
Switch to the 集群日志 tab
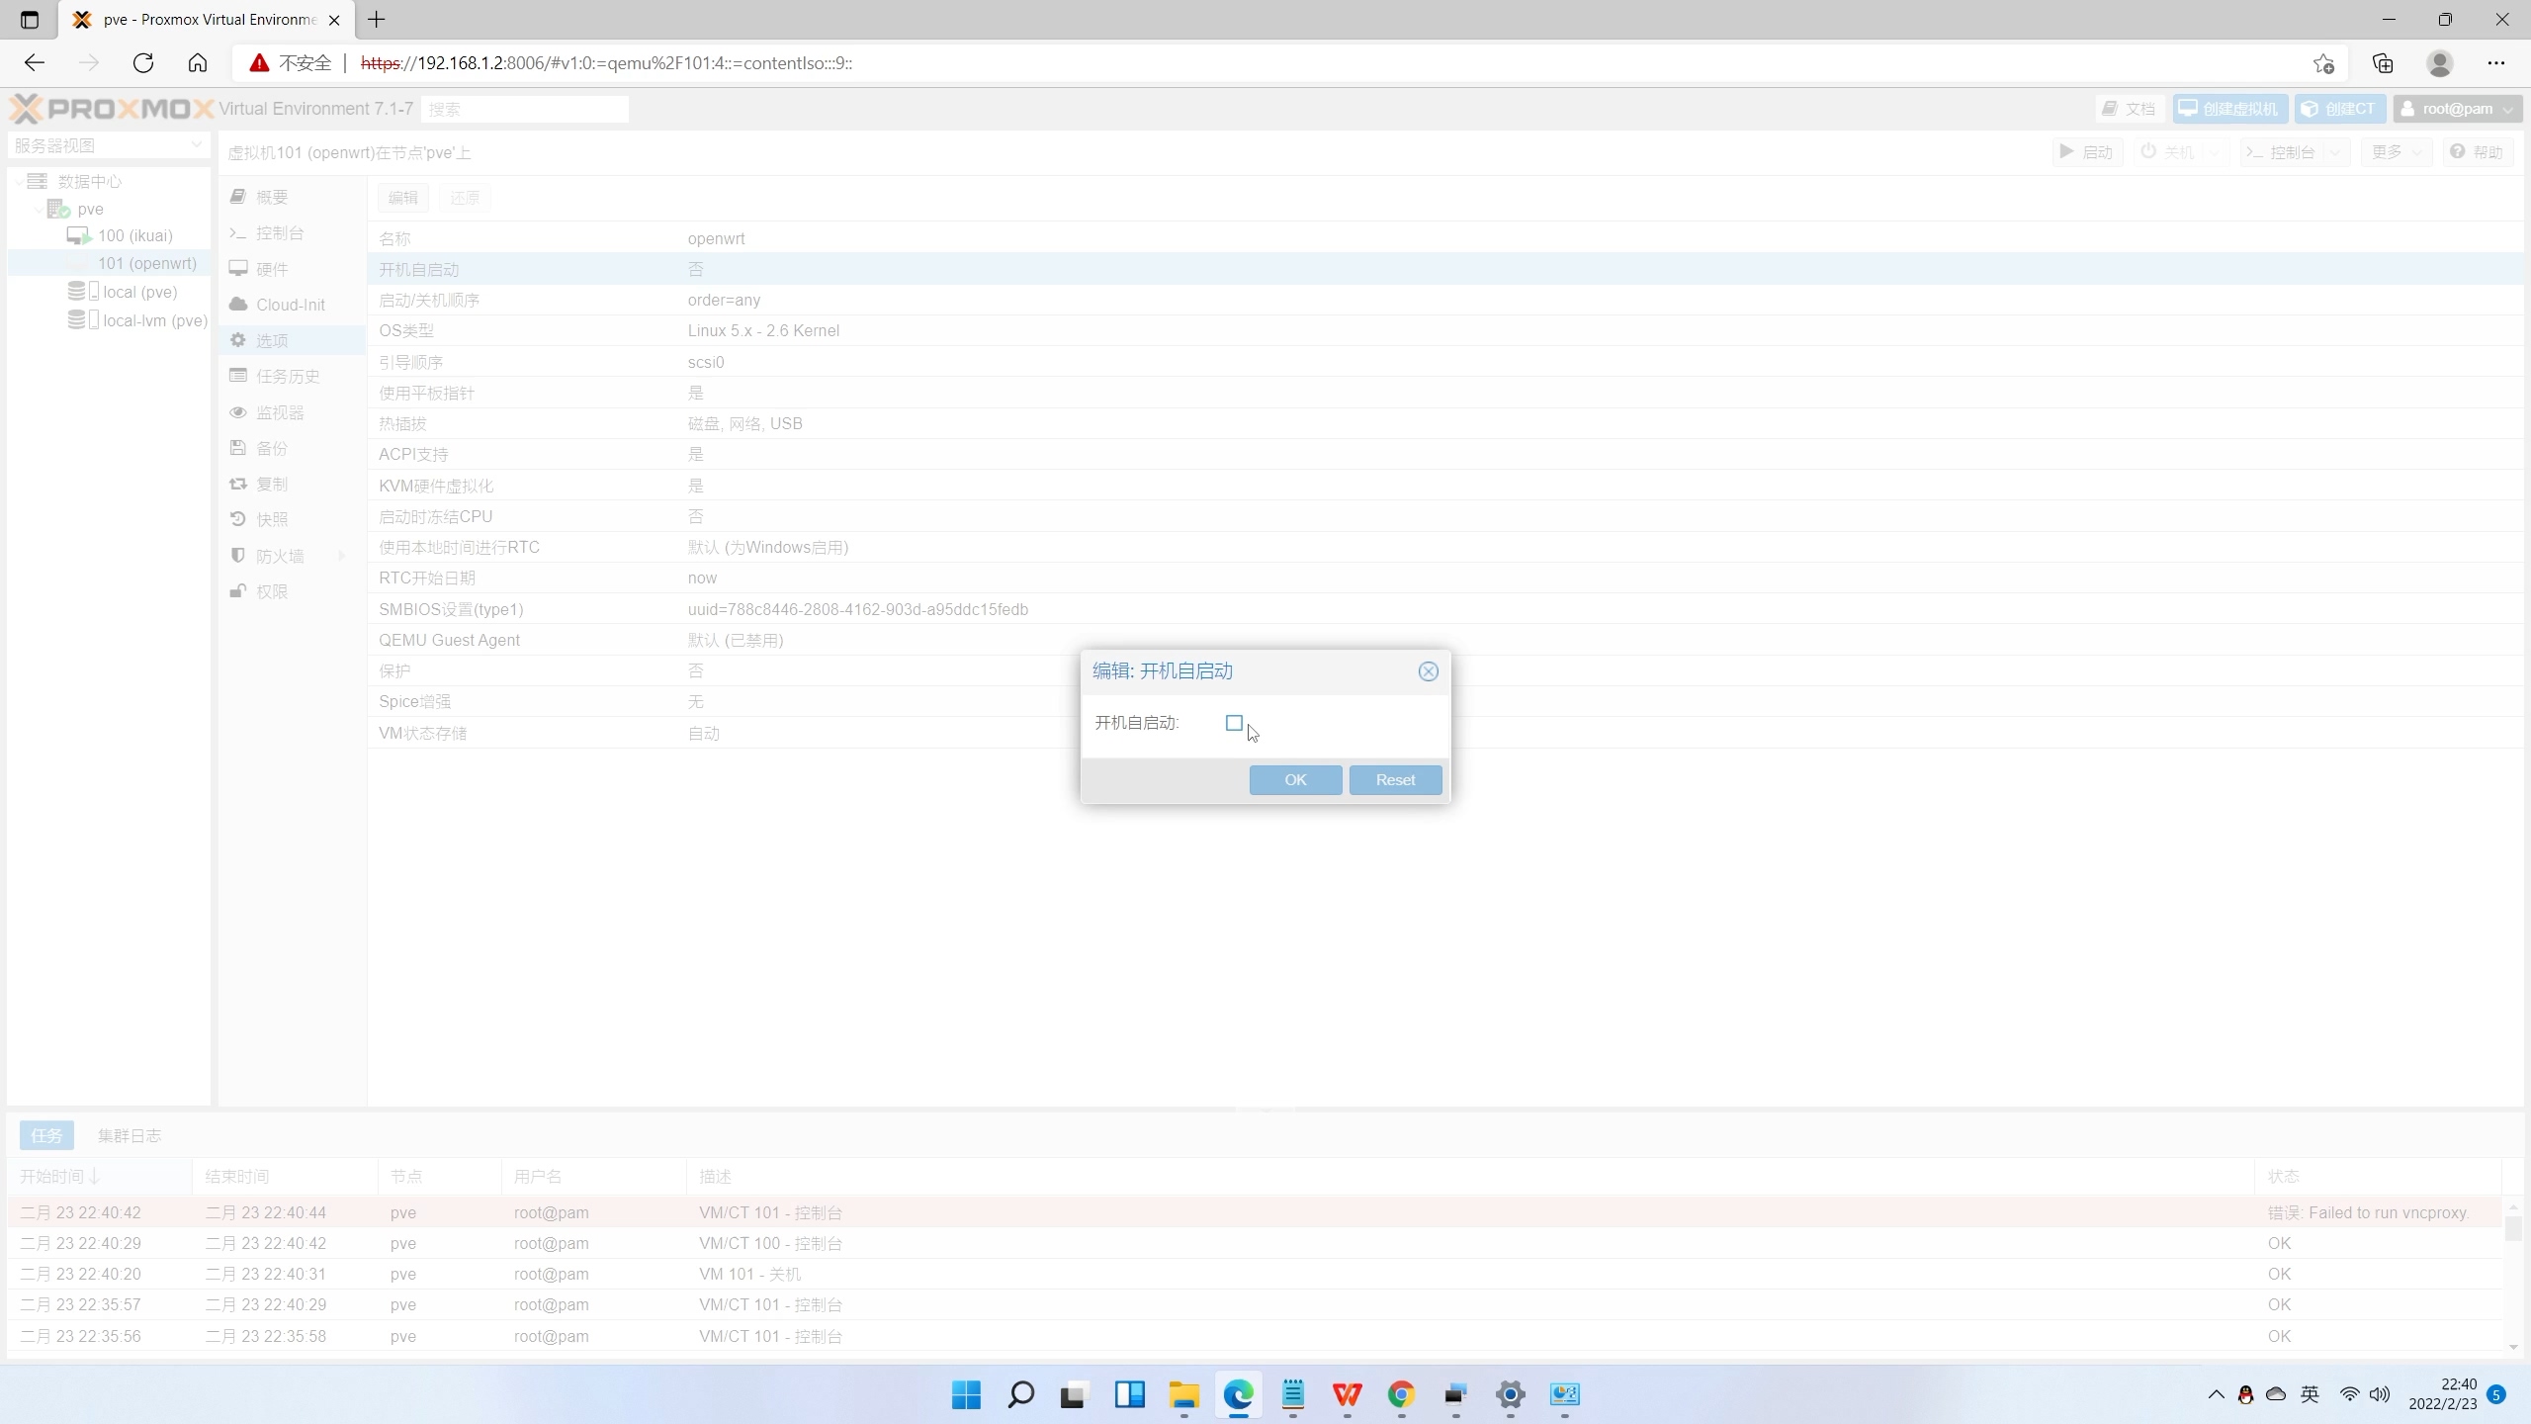tap(130, 1135)
